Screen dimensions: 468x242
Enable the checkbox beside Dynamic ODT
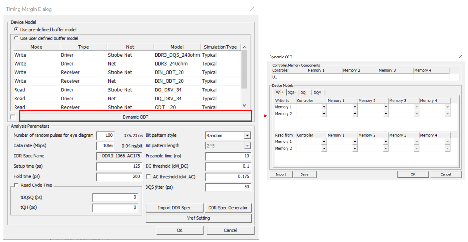[13, 117]
